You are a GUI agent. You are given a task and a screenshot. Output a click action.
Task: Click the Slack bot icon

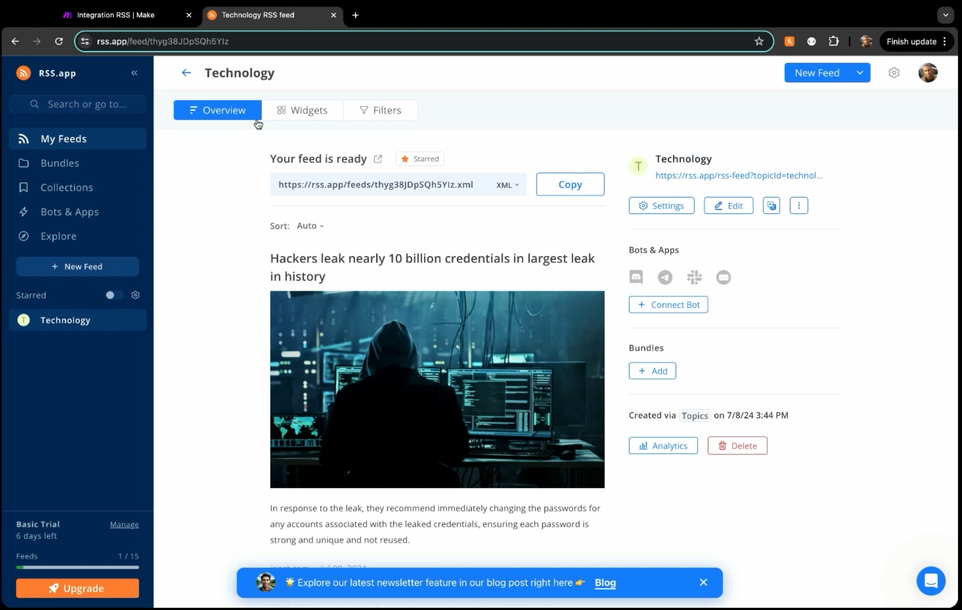(x=694, y=277)
